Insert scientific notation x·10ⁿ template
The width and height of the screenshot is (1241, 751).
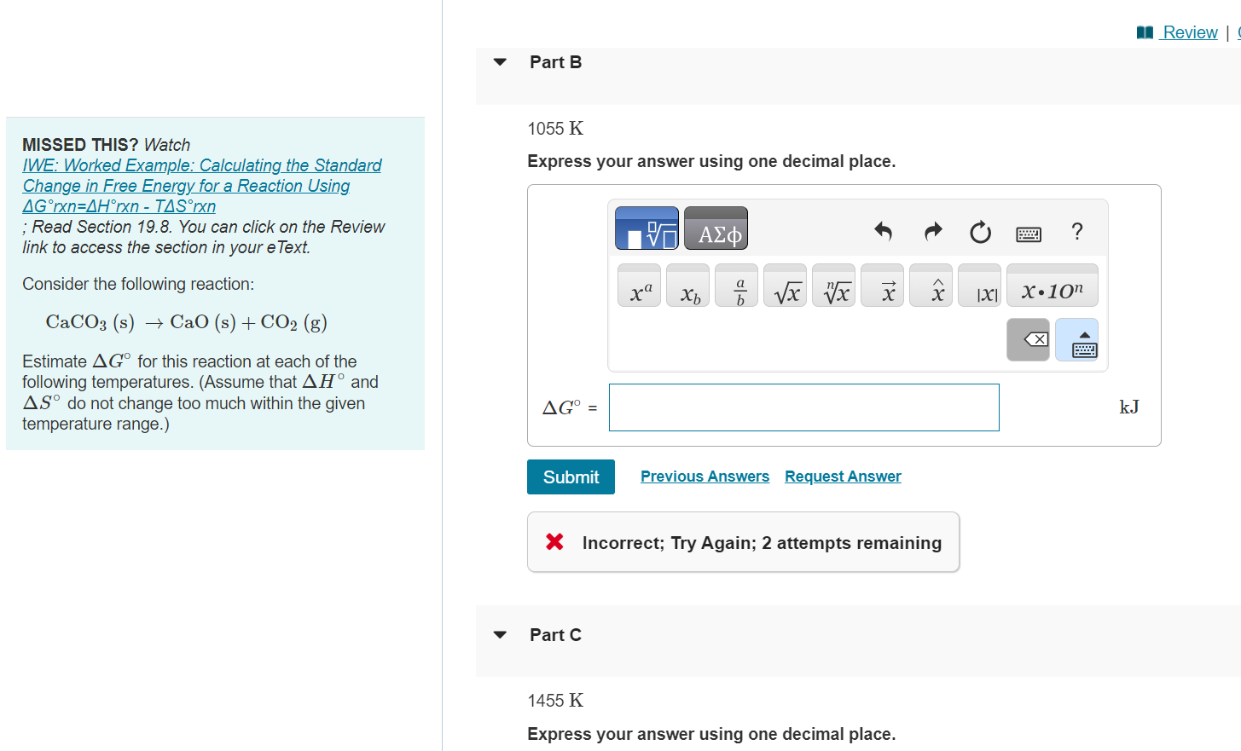(x=1053, y=286)
